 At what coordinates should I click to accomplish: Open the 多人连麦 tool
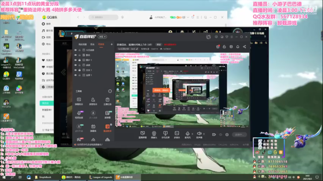(x=93, y=115)
